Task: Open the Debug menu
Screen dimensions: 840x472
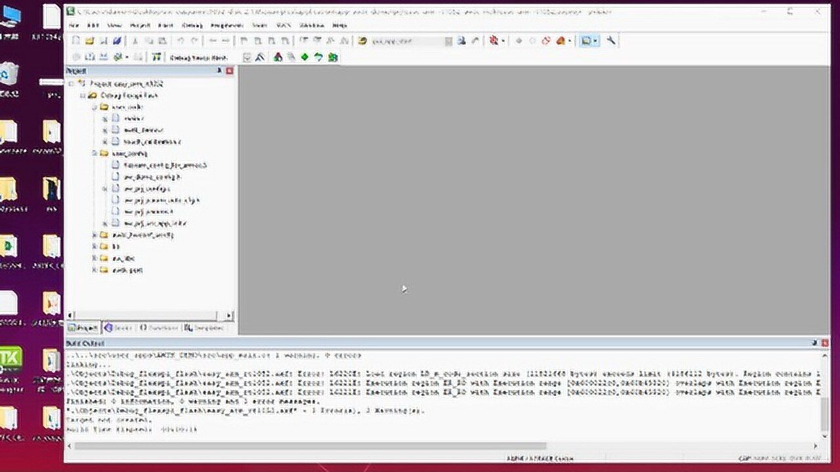Action: point(192,25)
